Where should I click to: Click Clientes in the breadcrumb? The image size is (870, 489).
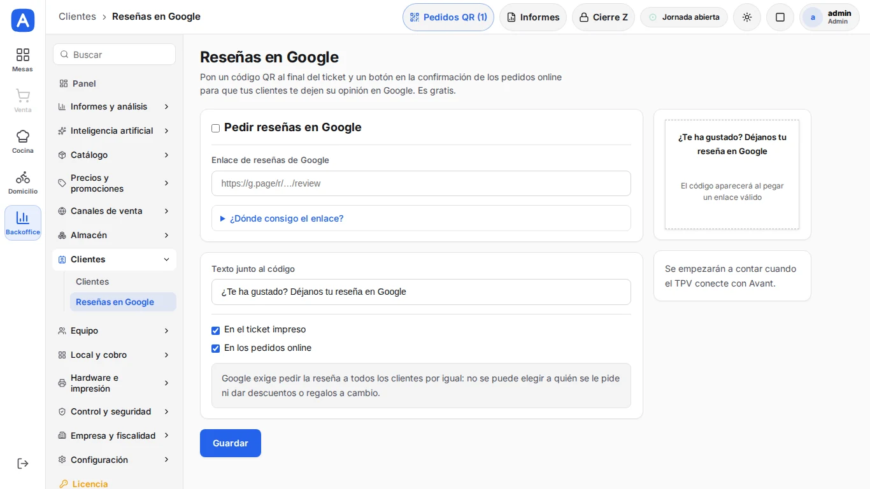(x=77, y=17)
